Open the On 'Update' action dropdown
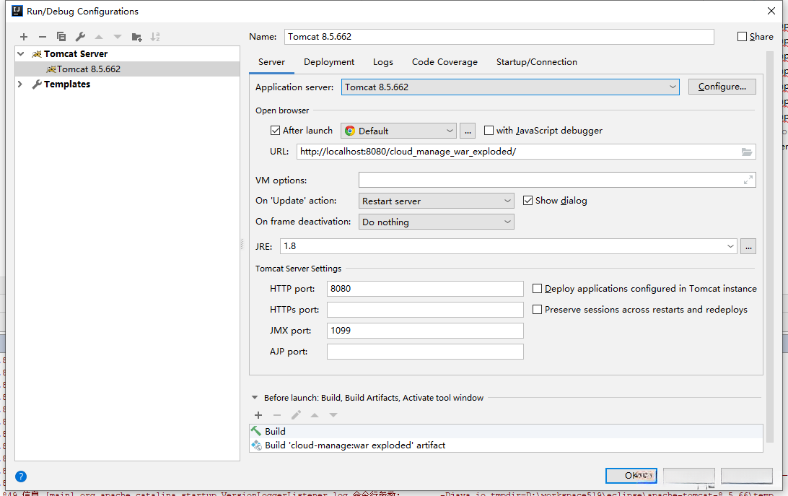 (436, 201)
